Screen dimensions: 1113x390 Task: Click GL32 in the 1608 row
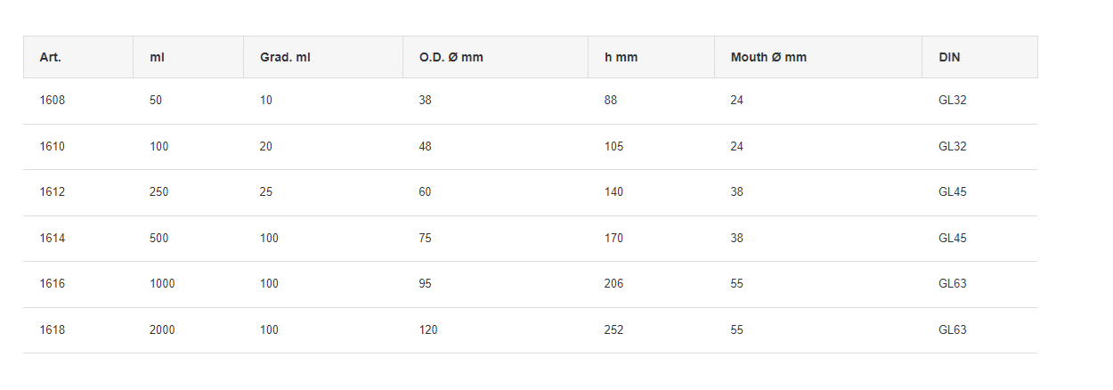pos(953,101)
